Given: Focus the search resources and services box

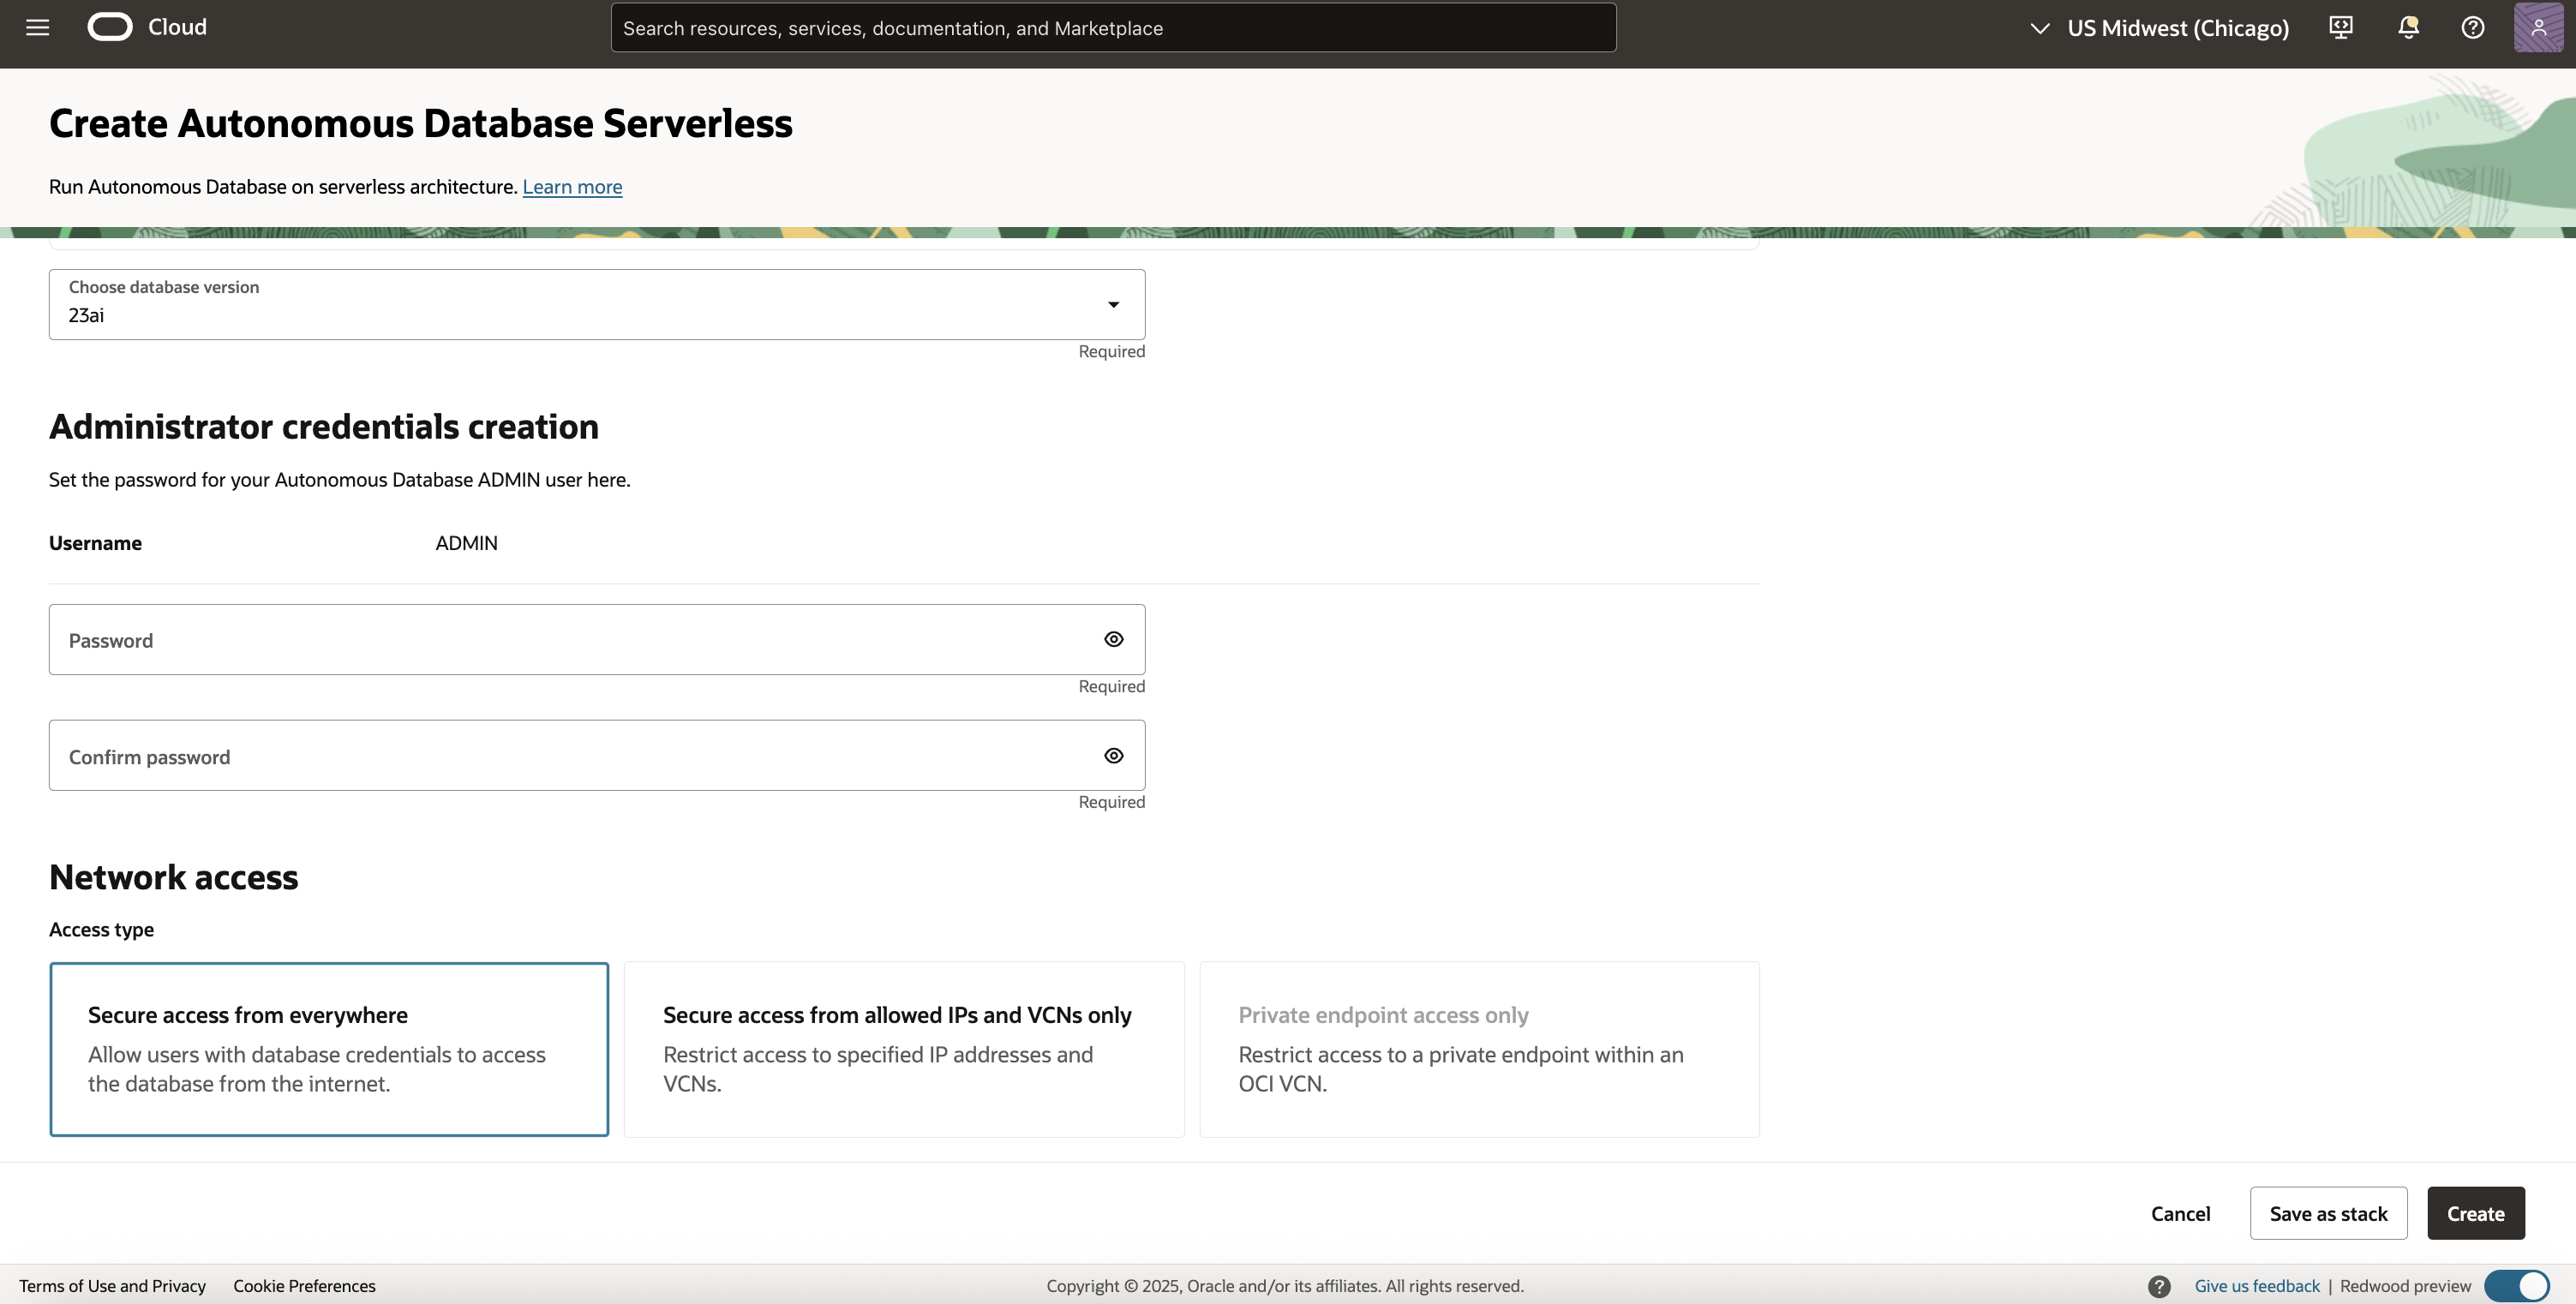Looking at the screenshot, I should tap(1112, 28).
